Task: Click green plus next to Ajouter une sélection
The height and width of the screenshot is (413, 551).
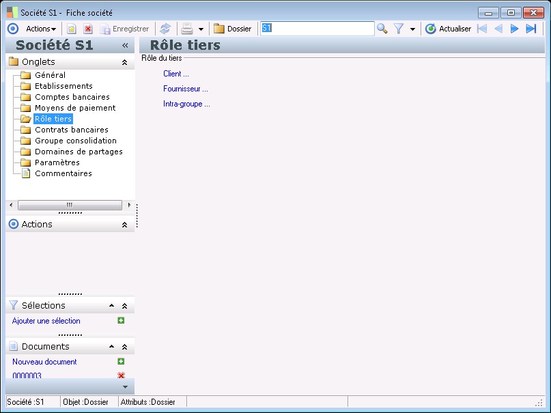Action: click(121, 320)
